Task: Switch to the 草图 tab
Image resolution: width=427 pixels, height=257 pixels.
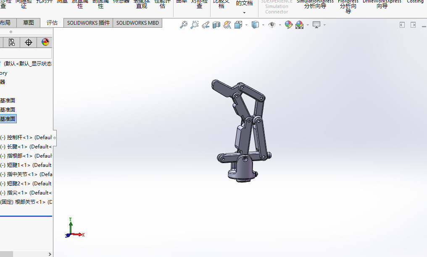Action: (28, 23)
